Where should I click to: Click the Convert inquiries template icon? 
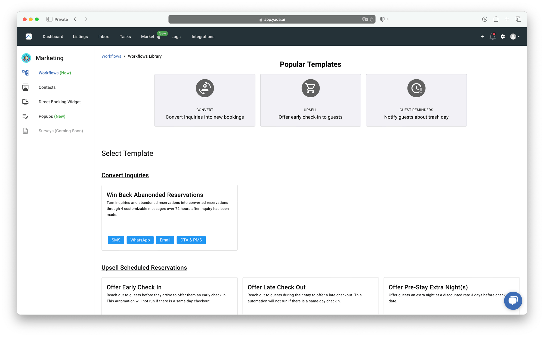(205, 87)
